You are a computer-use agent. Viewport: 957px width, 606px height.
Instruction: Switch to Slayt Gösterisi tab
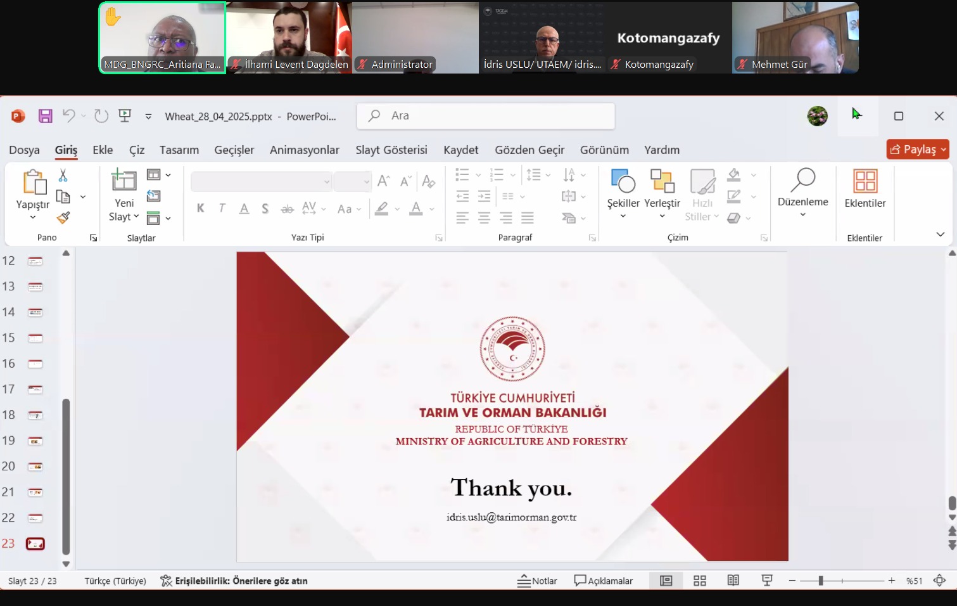click(391, 150)
